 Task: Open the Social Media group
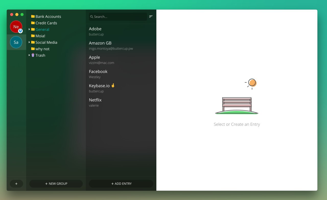[46, 42]
